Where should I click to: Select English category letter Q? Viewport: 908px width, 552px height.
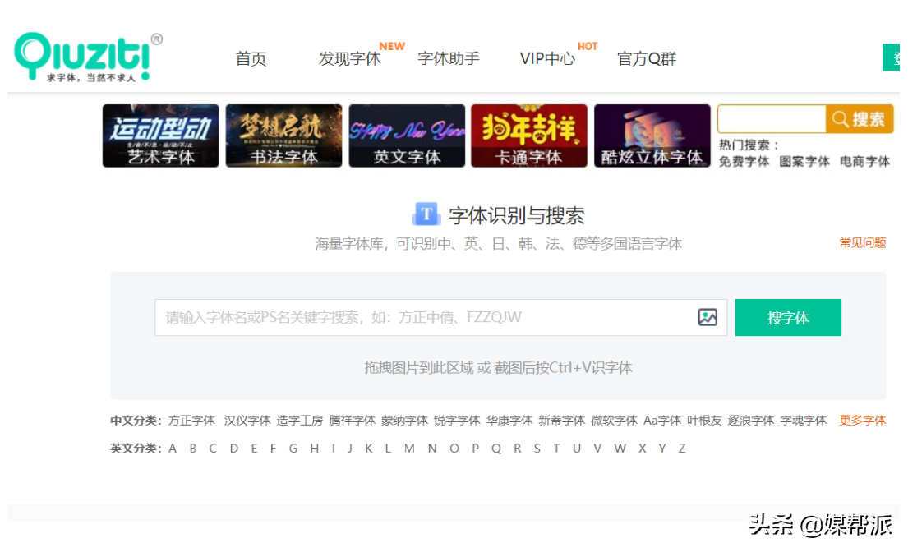[x=496, y=448]
